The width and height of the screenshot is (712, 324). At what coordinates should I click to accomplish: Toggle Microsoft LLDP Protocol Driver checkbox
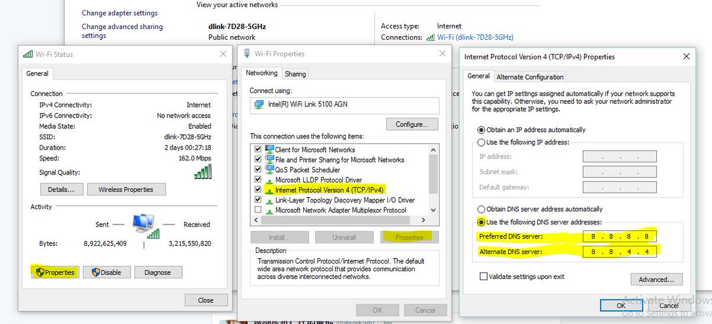click(258, 180)
